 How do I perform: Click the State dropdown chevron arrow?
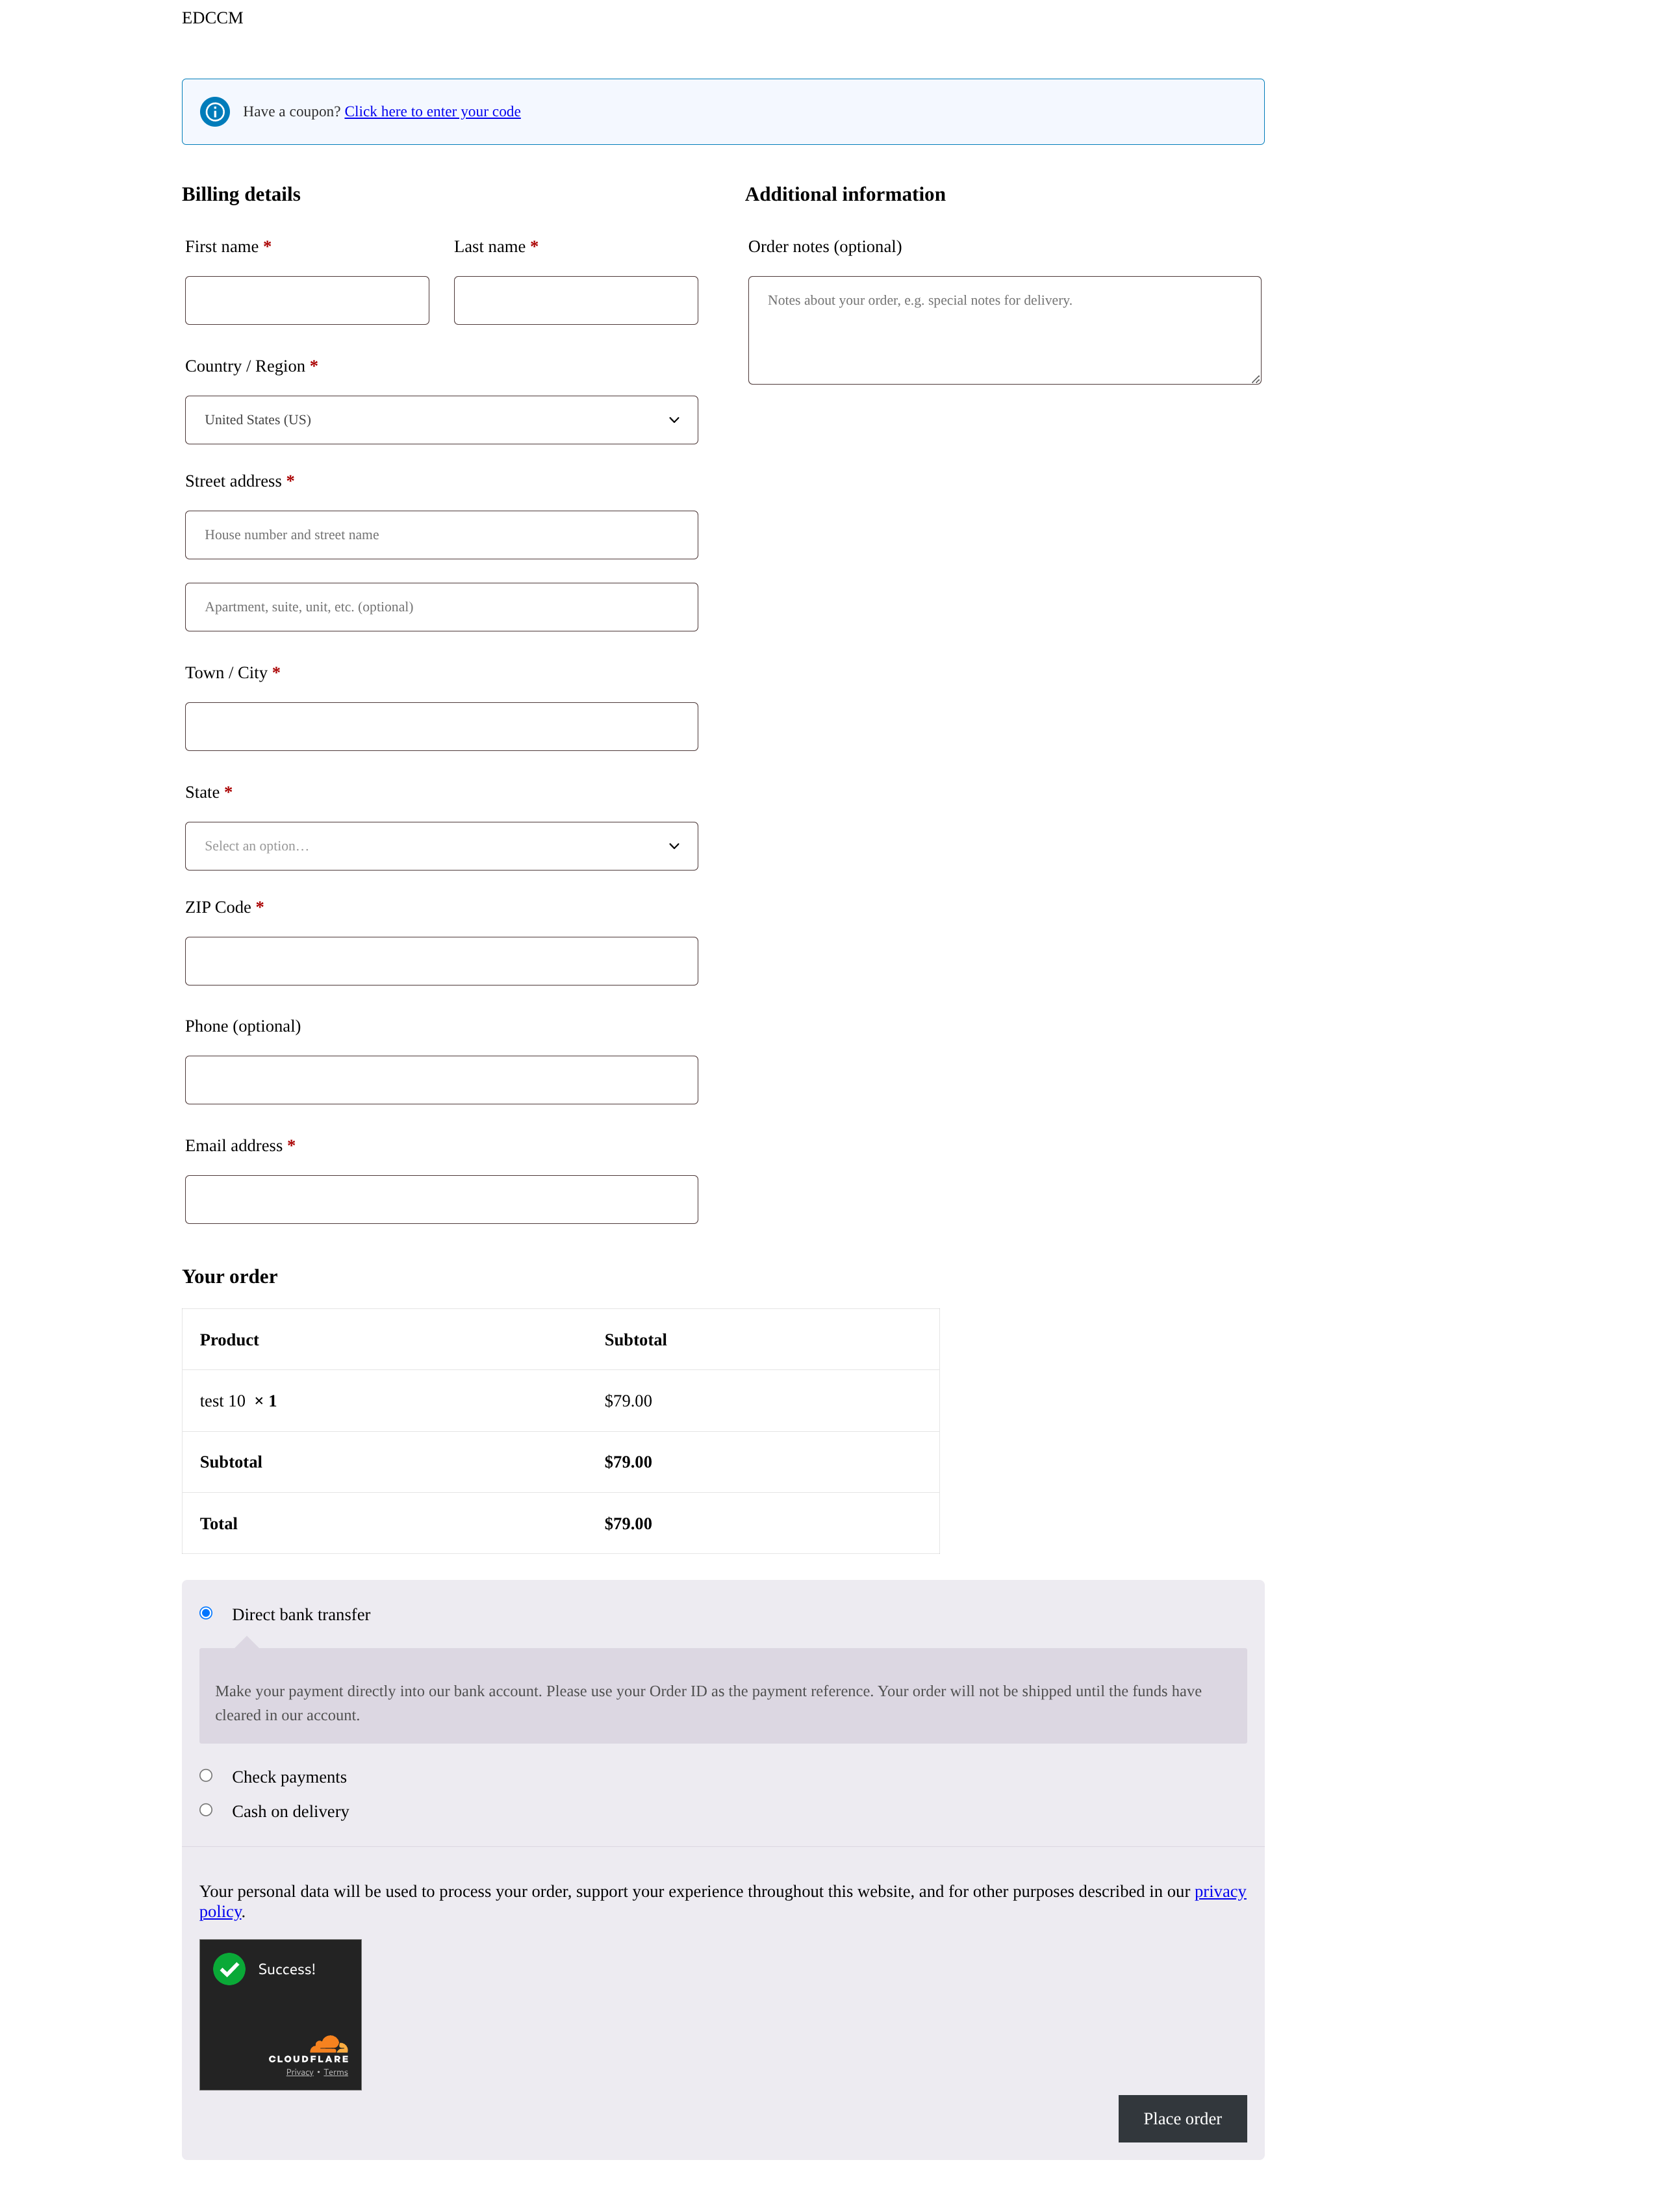(674, 846)
